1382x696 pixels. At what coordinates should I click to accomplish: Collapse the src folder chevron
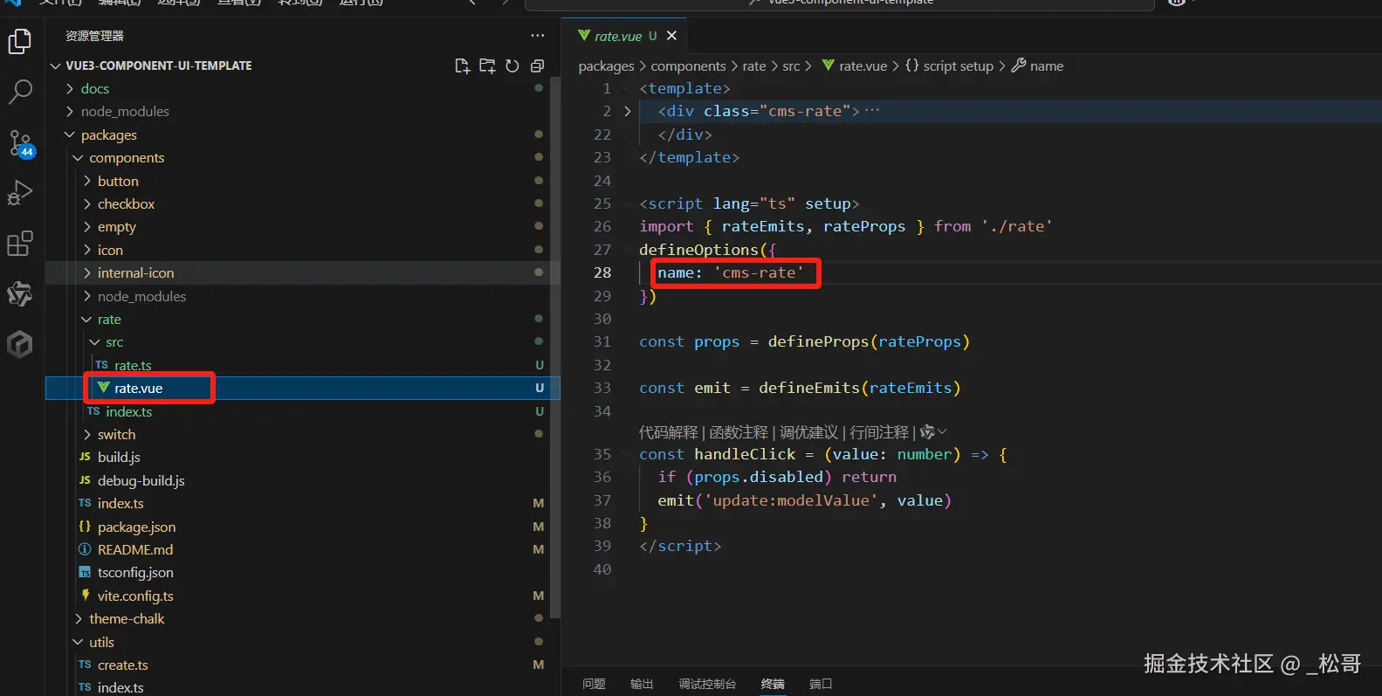pos(94,342)
